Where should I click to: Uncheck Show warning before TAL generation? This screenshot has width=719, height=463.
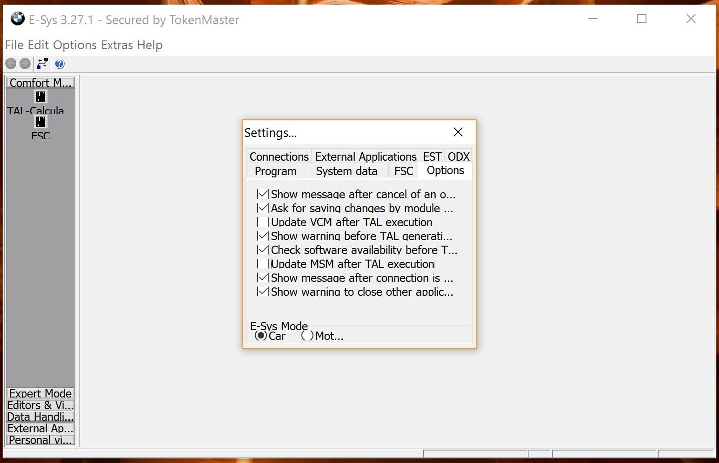coord(263,236)
